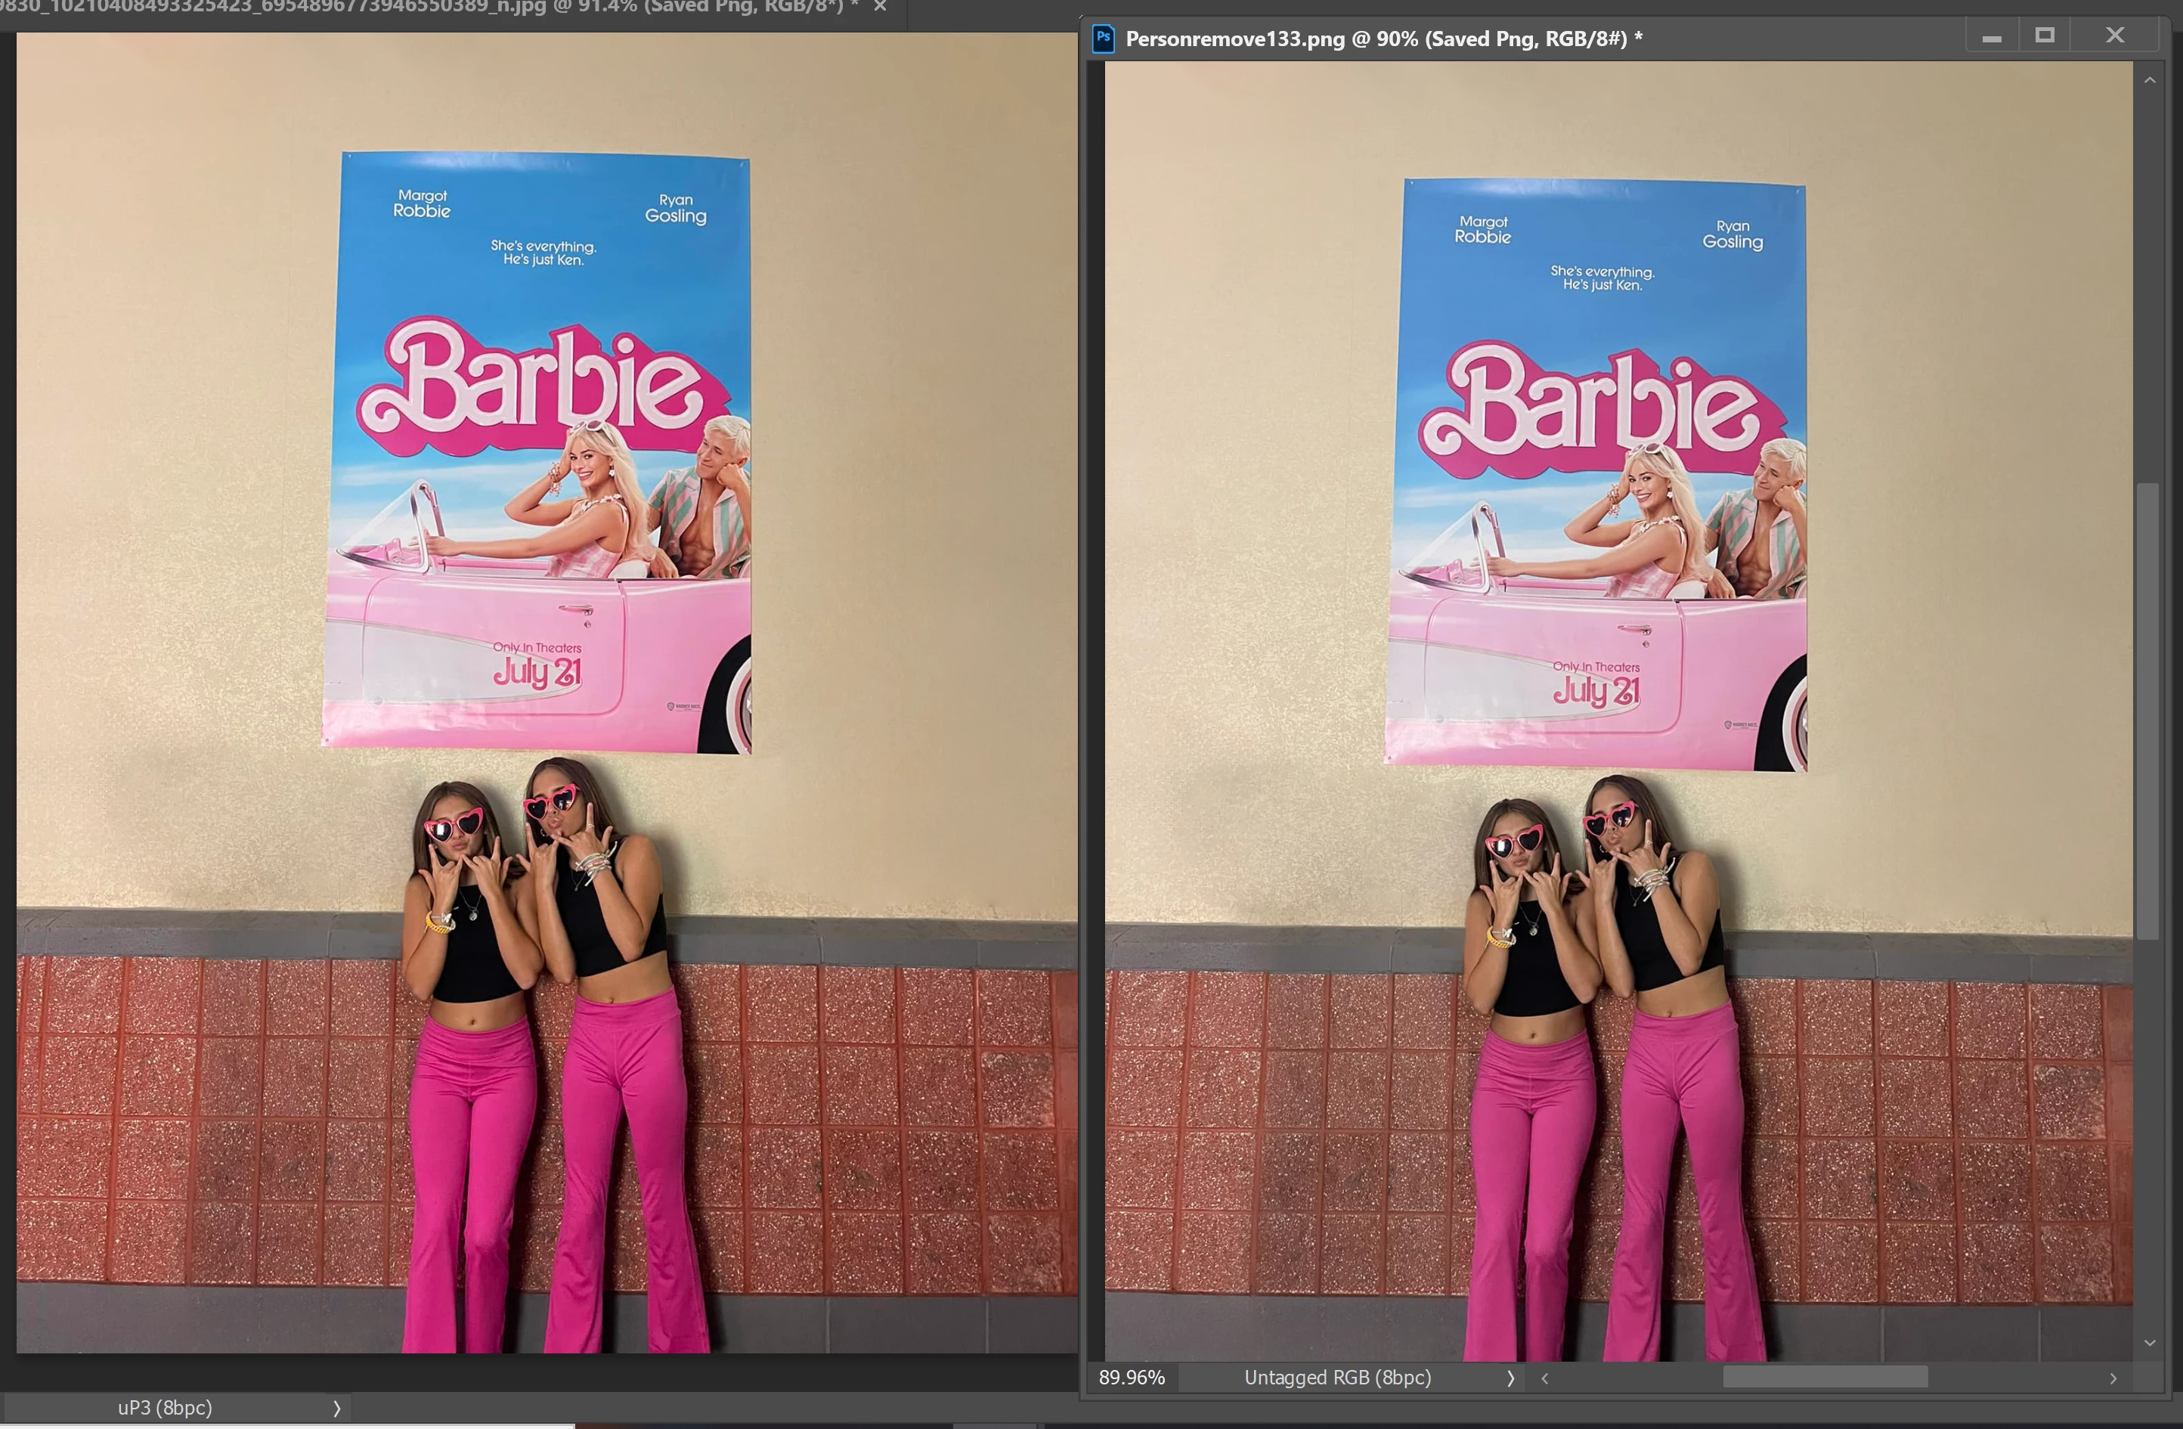The image size is (2183, 1429).
Task: Click the horizontal scroll left arrow
Action: tap(1544, 1378)
